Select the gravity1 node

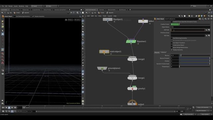click(x=132, y=89)
